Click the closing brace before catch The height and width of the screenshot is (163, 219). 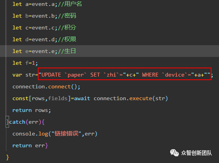(7, 122)
